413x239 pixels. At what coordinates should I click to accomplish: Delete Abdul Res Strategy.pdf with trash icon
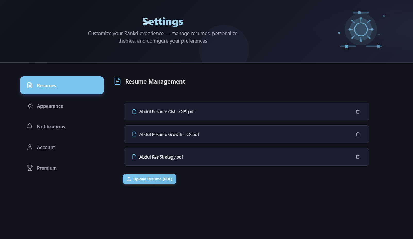coord(358,156)
